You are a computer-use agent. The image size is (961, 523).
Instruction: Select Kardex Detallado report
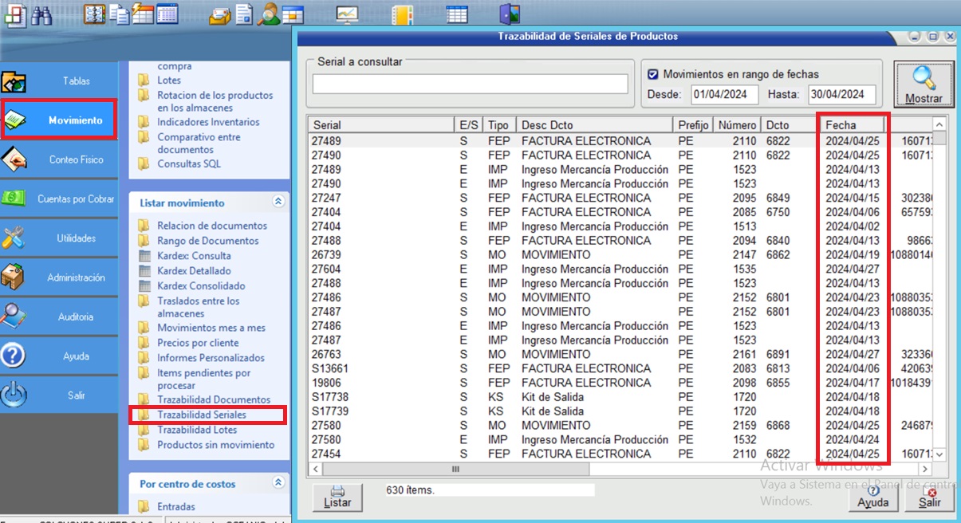click(x=194, y=271)
